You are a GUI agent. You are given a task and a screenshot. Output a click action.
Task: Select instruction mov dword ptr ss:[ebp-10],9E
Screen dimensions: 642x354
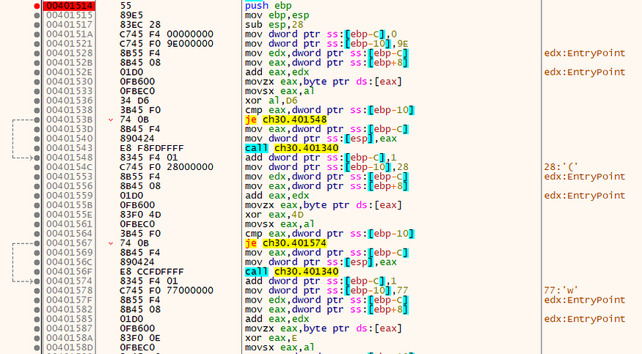pyautogui.click(x=327, y=44)
